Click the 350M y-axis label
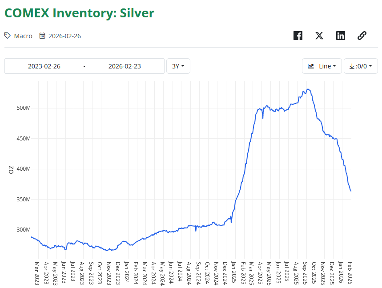This screenshot has height=288, width=382. tap(24, 200)
